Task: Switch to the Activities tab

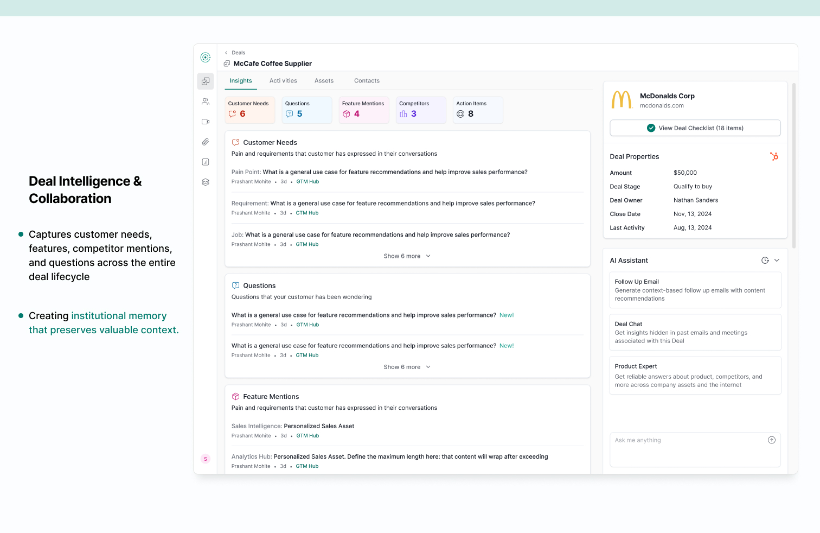Action: coord(283,81)
